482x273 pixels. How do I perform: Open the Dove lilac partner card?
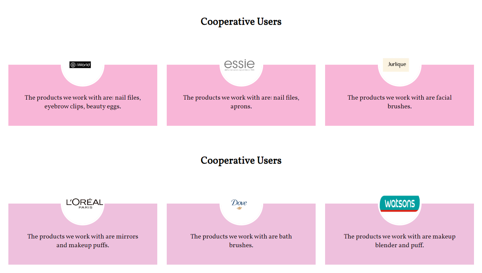click(241, 234)
